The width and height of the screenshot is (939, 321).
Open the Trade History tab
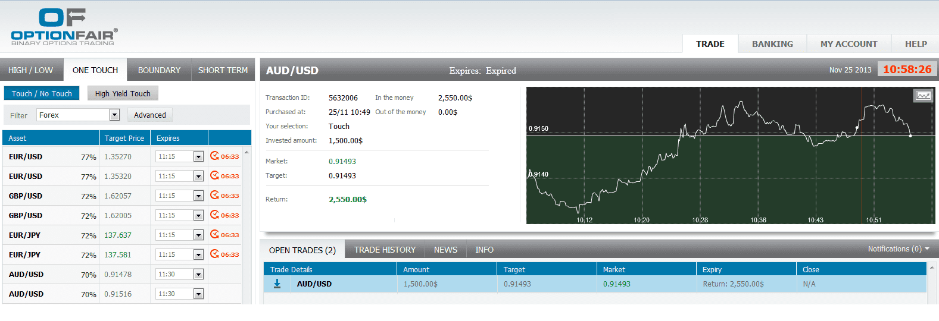pos(385,250)
